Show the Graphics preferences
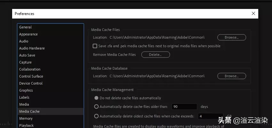 coord(26,90)
